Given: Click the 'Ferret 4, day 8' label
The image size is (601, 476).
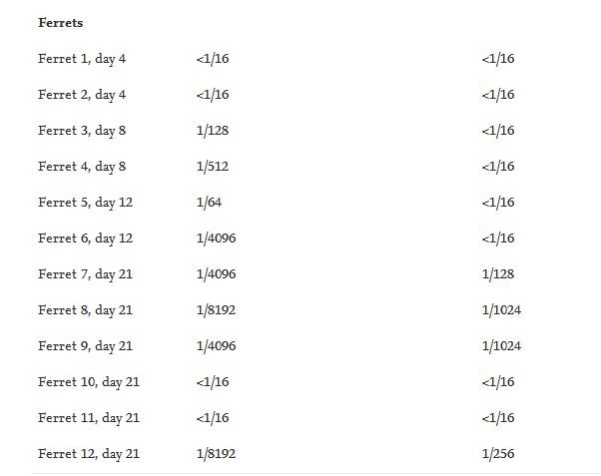Looking at the screenshot, I should (82, 167).
